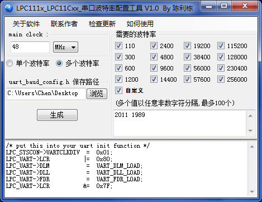
Task: Uncheck the 230400 baud rate checkbox
Action: coord(221,68)
